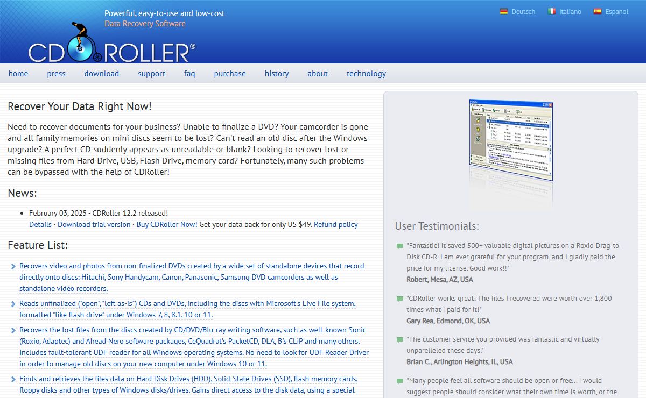Click the CDRoller logo in the header
The height and width of the screenshot is (398, 646).
tap(111, 43)
